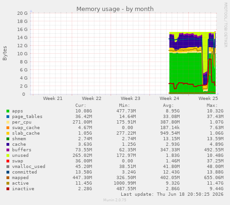Click the swap_cache orange legend swatch
The height and width of the screenshot is (205, 230).
pos(8,128)
